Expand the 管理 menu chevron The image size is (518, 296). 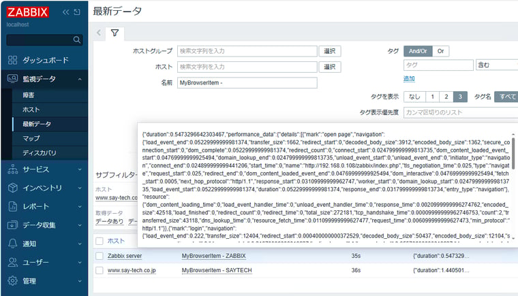tap(80, 281)
